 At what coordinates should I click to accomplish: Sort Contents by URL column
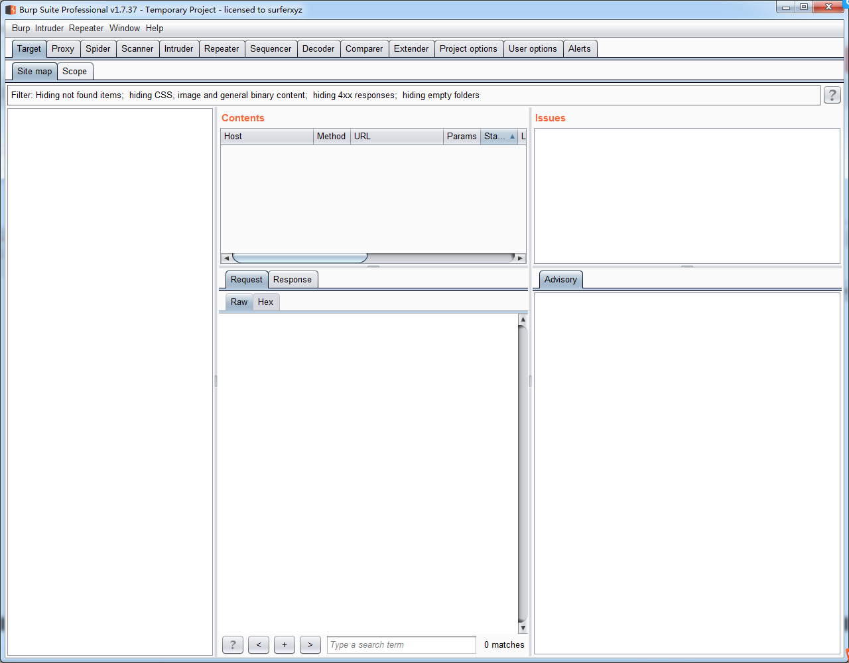397,137
